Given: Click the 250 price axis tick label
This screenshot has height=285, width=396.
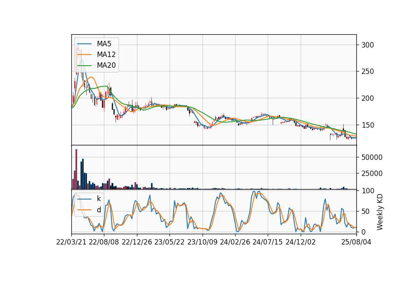Looking at the screenshot, I should coord(368,71).
